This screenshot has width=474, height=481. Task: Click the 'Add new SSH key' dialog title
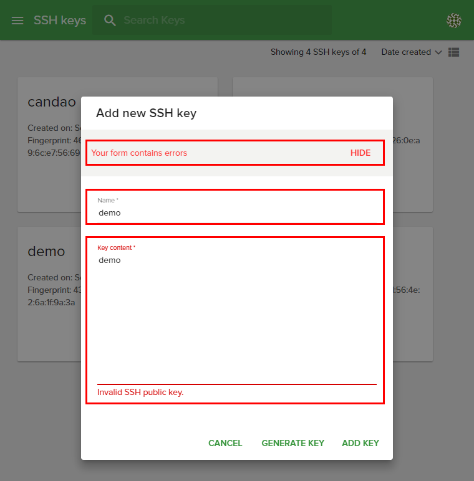point(146,113)
